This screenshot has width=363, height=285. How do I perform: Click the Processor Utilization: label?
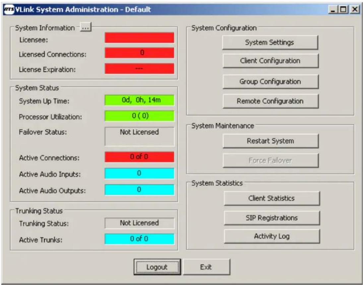pyautogui.click(x=50, y=117)
